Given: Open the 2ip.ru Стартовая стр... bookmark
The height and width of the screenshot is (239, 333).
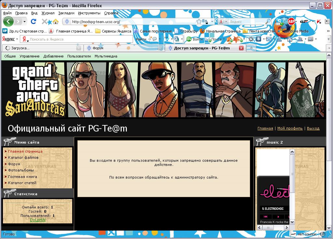Looking at the screenshot, I should [x=24, y=31].
